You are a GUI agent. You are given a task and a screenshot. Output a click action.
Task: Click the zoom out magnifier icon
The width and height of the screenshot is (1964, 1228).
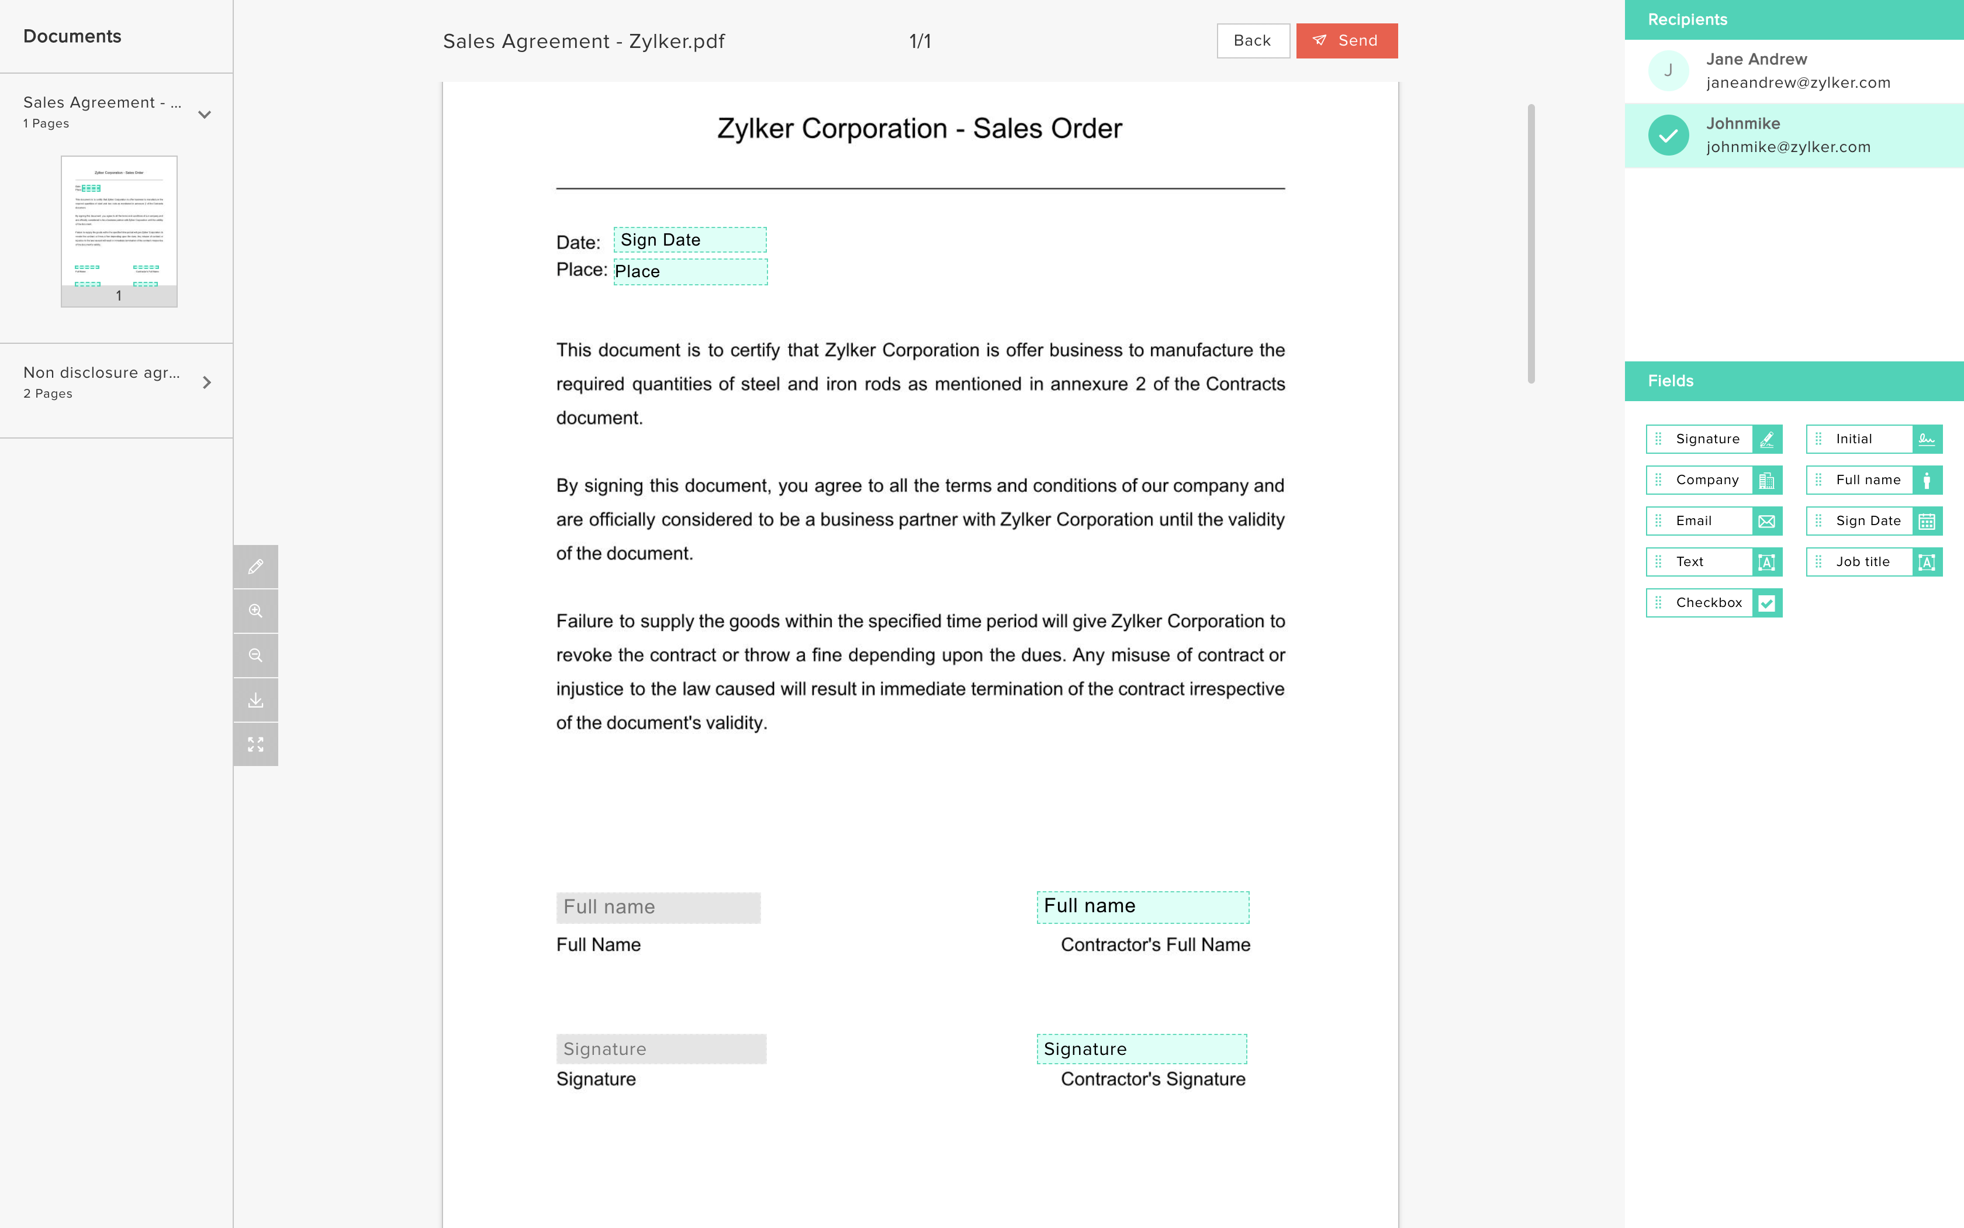(255, 656)
